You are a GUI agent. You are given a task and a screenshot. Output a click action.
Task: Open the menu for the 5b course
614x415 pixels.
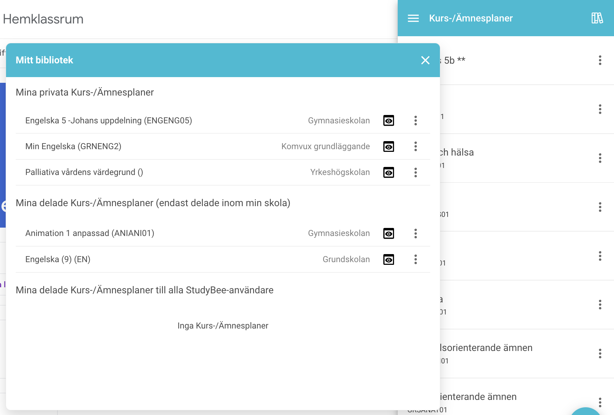pos(600,60)
